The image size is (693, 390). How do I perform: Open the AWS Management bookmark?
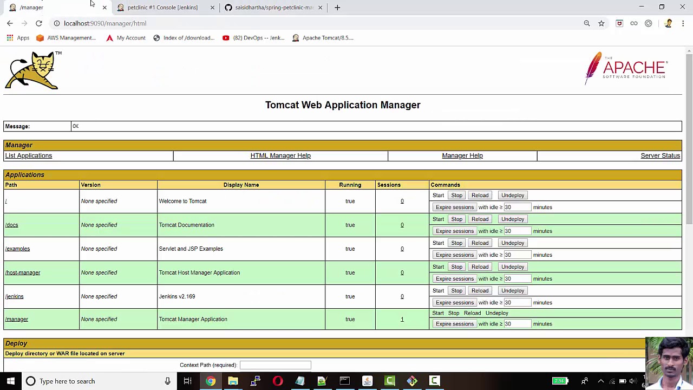pos(66,38)
